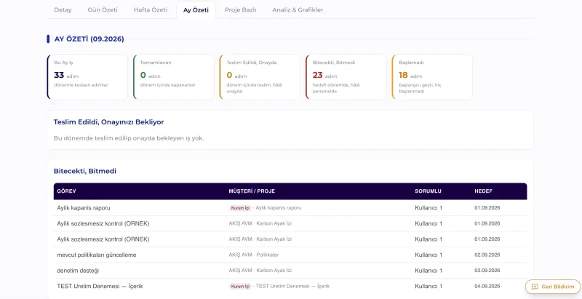
Task: Click the AY ÖZETİ (09.2026) heading
Action: point(89,39)
